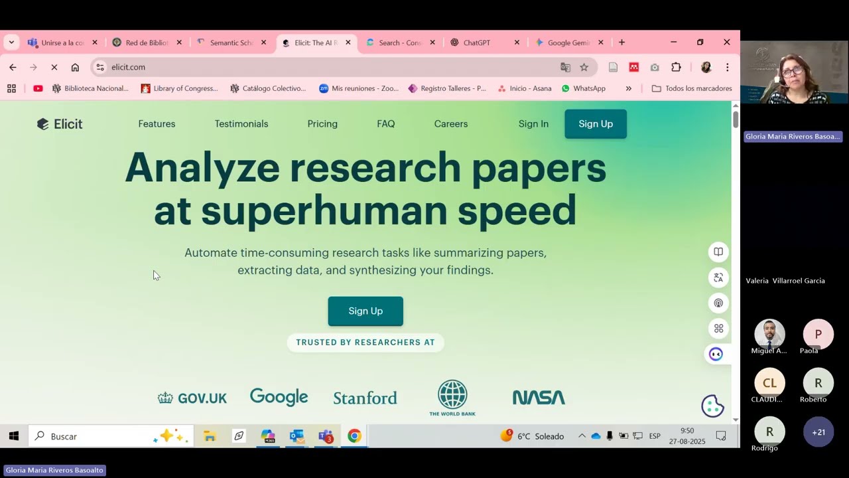Viewport: 849px width, 478px height.
Task: Click the grid apps icon on right sidebar
Action: point(718,329)
